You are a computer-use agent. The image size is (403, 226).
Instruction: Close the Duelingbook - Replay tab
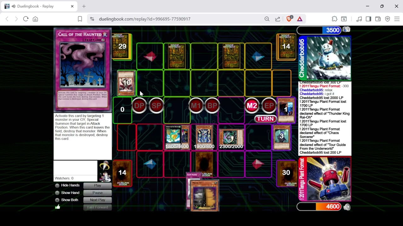point(72,6)
